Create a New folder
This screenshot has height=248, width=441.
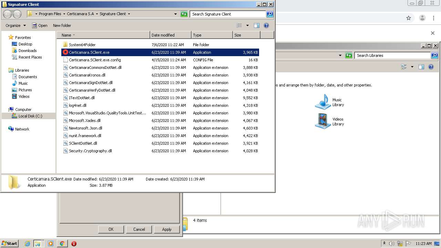pos(62,25)
